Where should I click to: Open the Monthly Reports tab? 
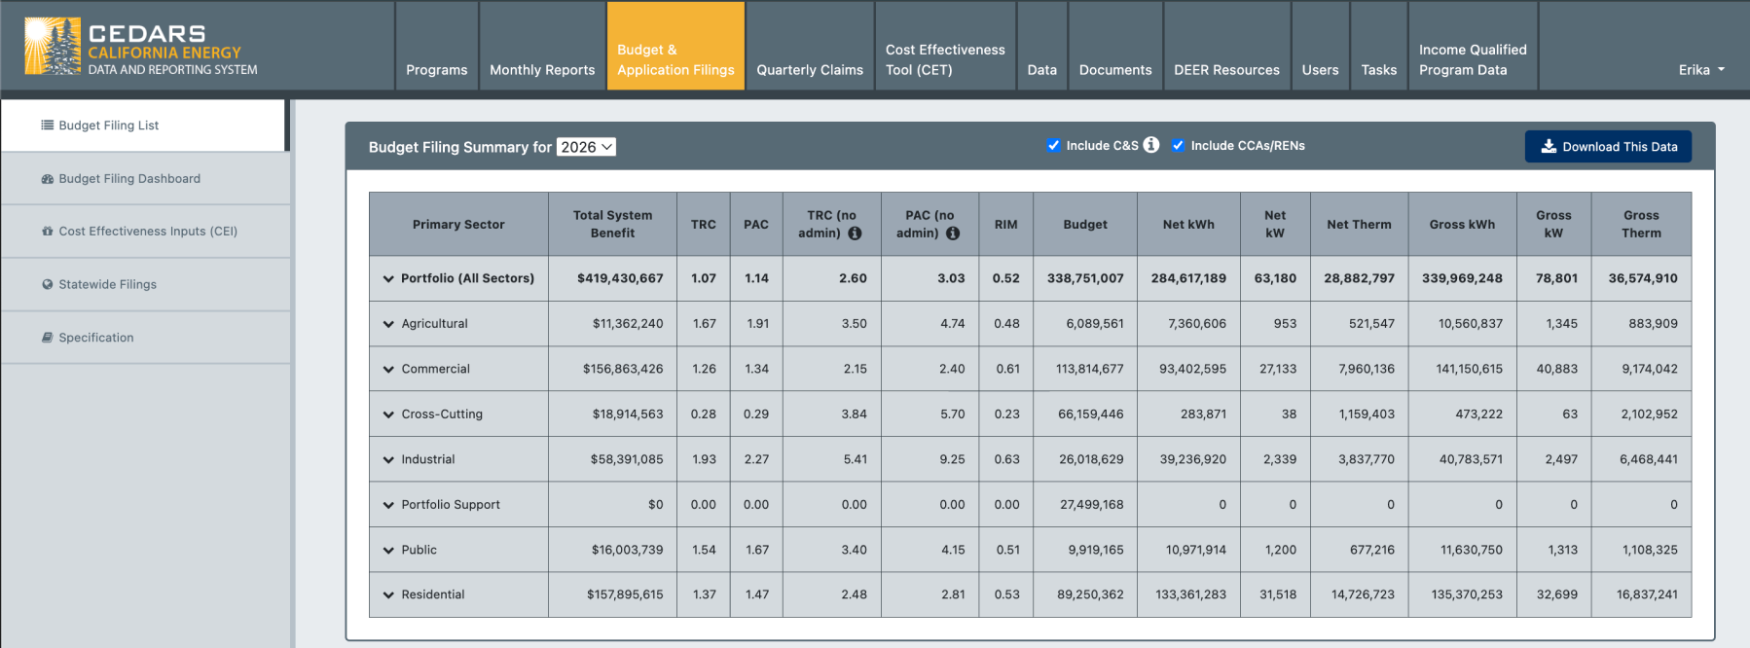click(542, 70)
